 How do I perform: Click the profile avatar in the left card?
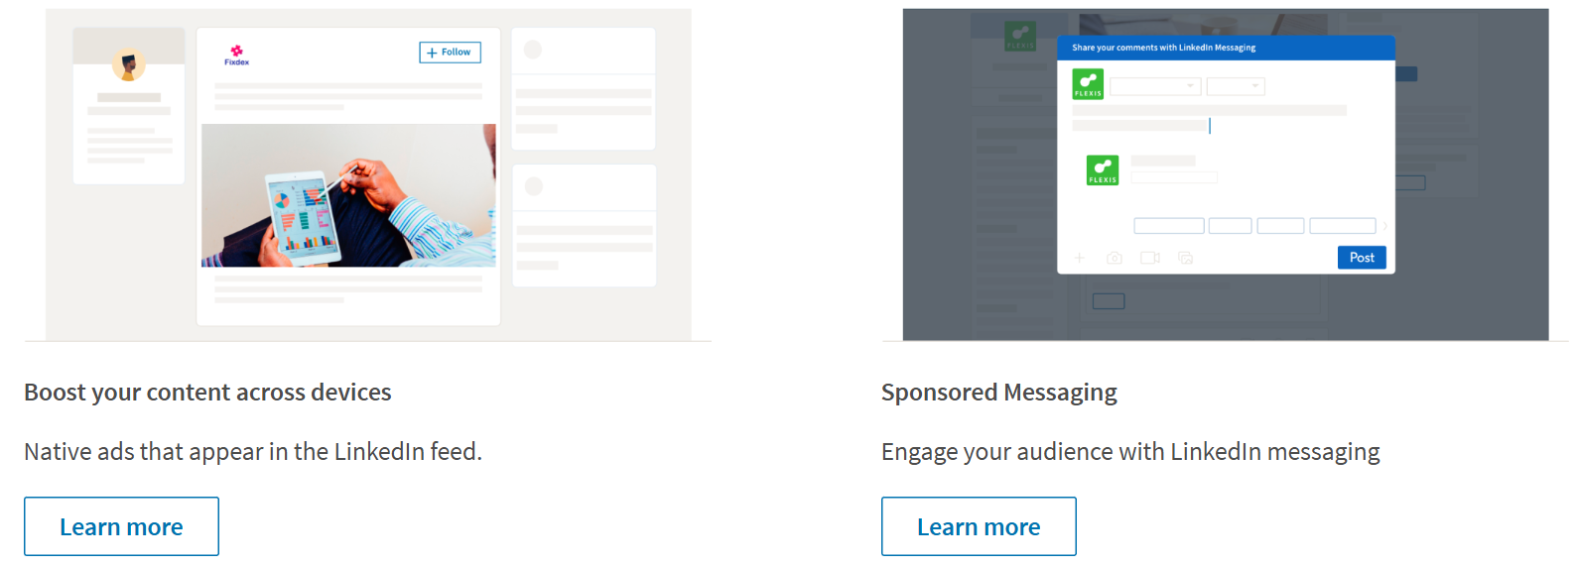click(128, 65)
